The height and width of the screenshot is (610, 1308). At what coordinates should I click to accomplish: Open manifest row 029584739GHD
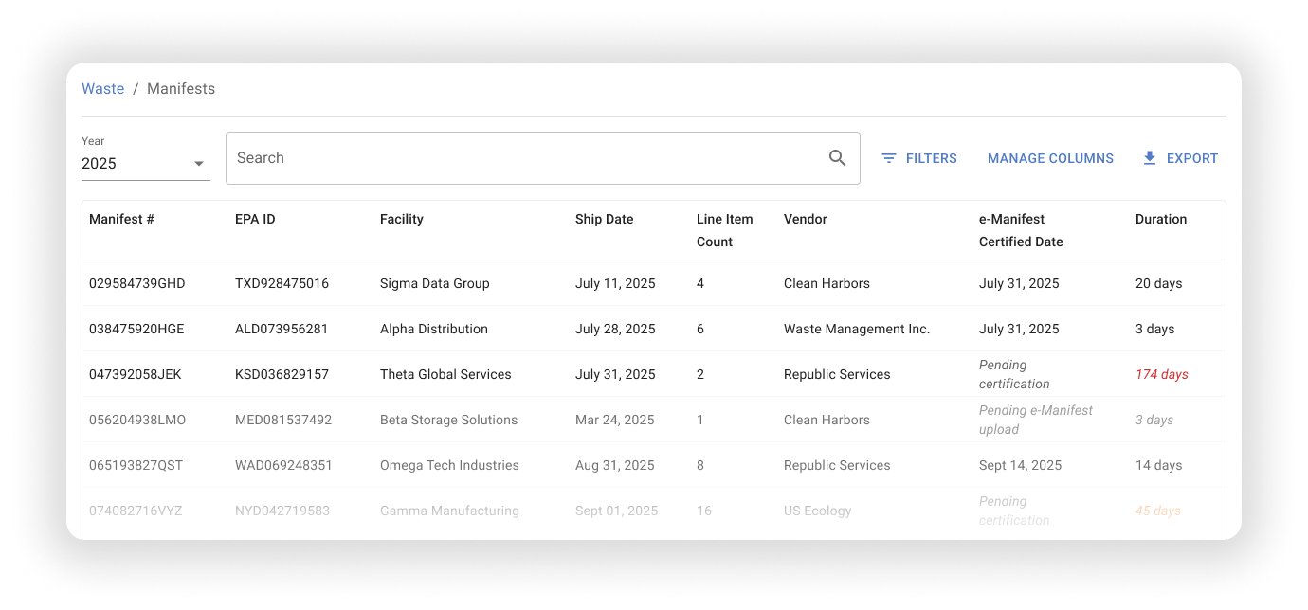pyautogui.click(x=136, y=283)
